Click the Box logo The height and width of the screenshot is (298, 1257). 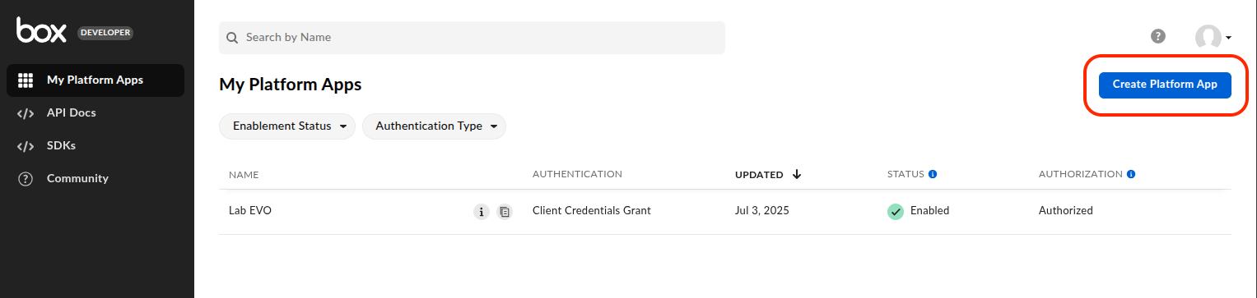tap(44, 31)
